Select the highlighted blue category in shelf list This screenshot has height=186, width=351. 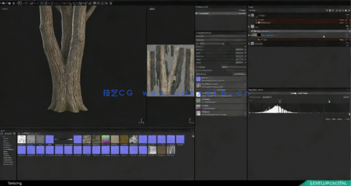tap(6, 147)
